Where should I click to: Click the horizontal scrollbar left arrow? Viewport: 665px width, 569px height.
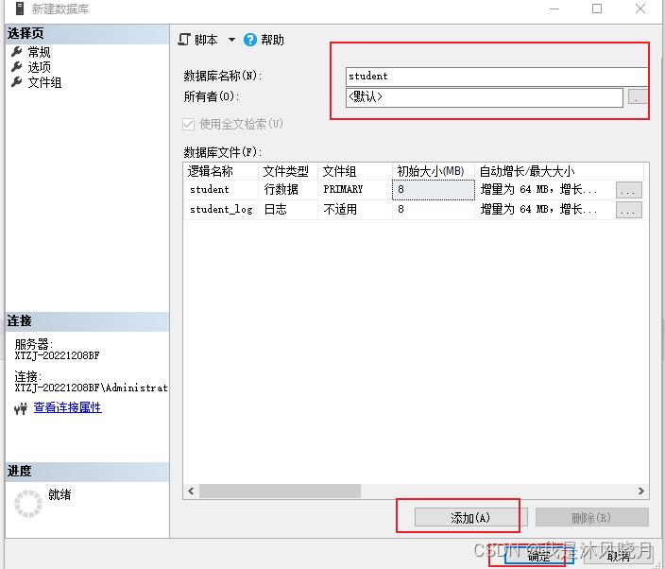191,491
